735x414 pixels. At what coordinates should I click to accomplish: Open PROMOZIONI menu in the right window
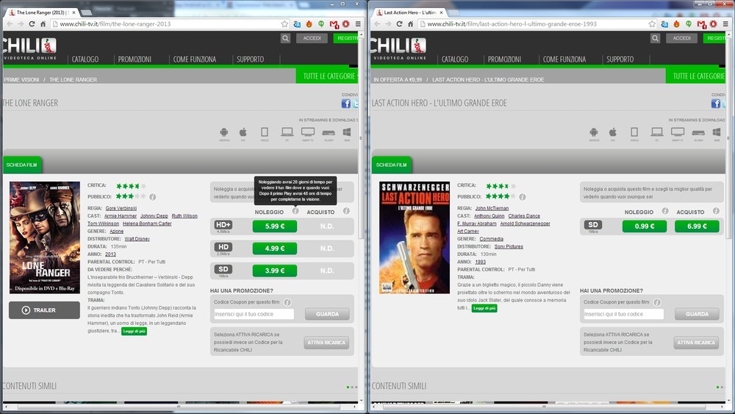point(504,60)
